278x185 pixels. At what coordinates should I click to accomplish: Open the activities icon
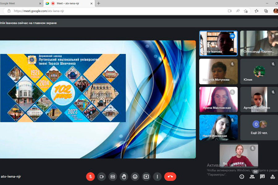(x=272, y=177)
